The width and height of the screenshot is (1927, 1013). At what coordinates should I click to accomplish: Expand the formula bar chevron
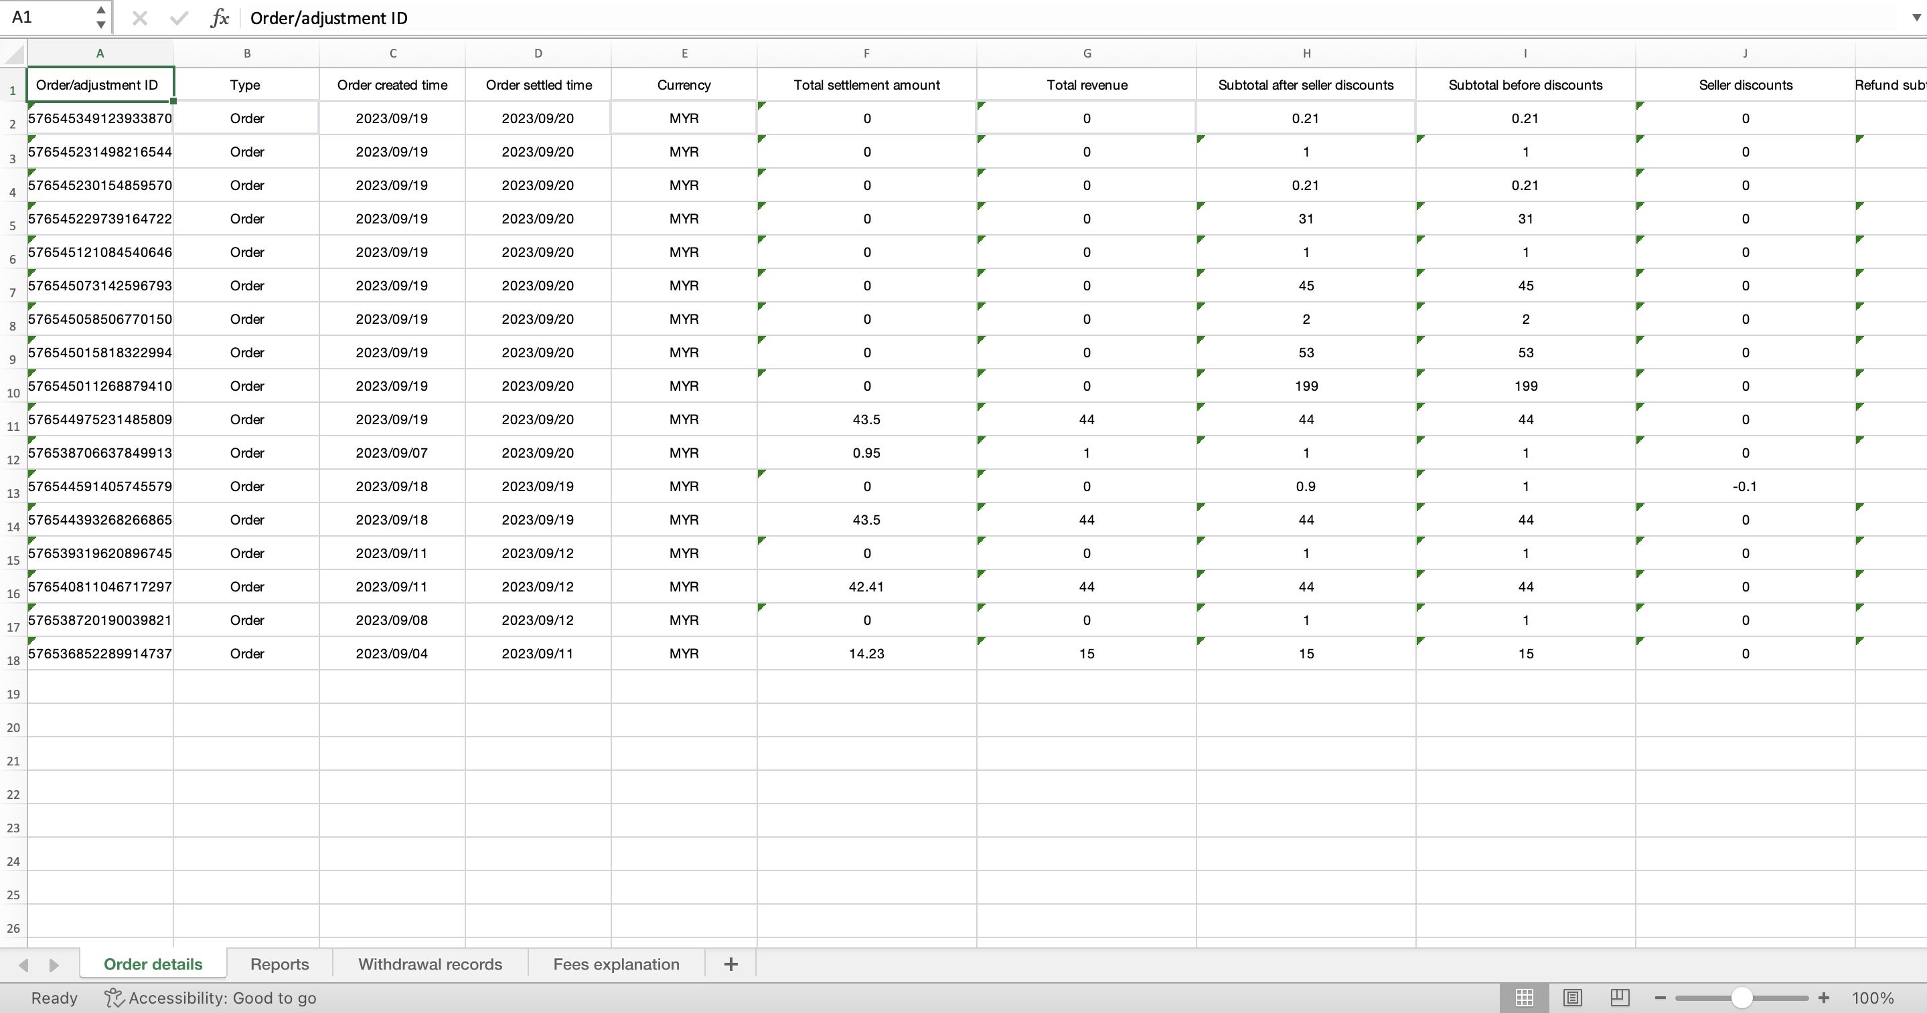click(x=1916, y=18)
